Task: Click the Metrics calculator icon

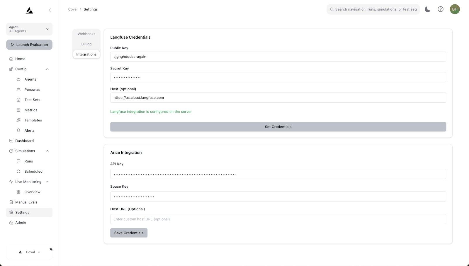Action: [x=18, y=110]
